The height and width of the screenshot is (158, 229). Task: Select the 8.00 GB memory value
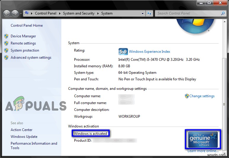click(124, 66)
